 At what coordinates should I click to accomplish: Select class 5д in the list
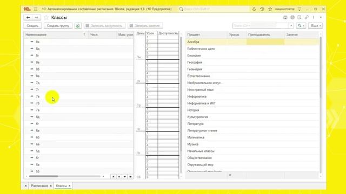[x=78, y=151]
